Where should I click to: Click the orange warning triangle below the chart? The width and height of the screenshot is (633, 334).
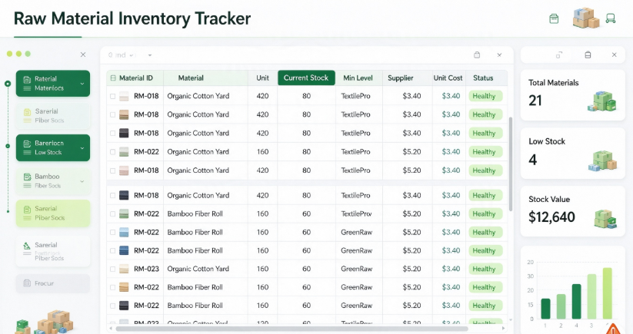point(613,329)
